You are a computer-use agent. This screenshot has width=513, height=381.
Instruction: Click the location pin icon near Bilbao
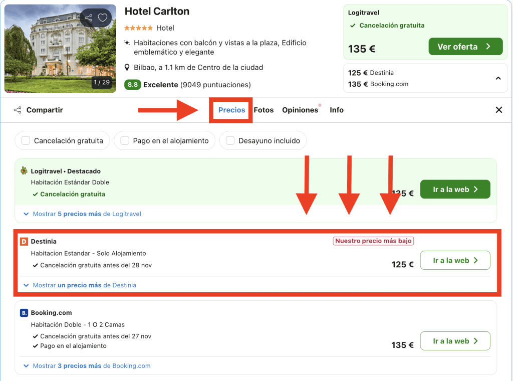click(127, 68)
